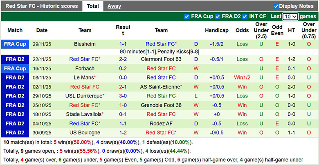This screenshot has height=165, width=319.
Task: Open the Last 10 games dropdown
Action: pyautogui.click(x=290, y=16)
